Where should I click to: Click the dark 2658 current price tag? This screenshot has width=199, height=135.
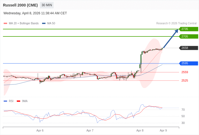click(188, 48)
